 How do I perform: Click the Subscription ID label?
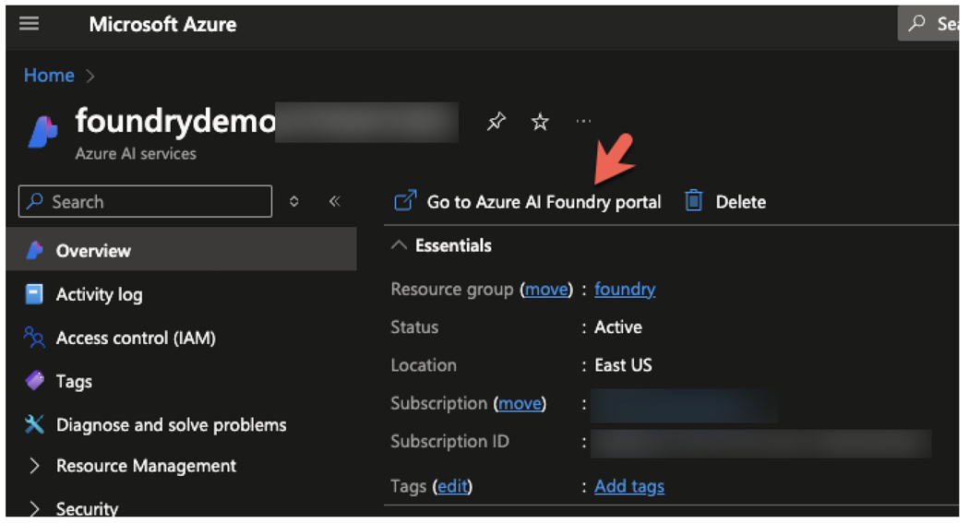pyautogui.click(x=450, y=442)
